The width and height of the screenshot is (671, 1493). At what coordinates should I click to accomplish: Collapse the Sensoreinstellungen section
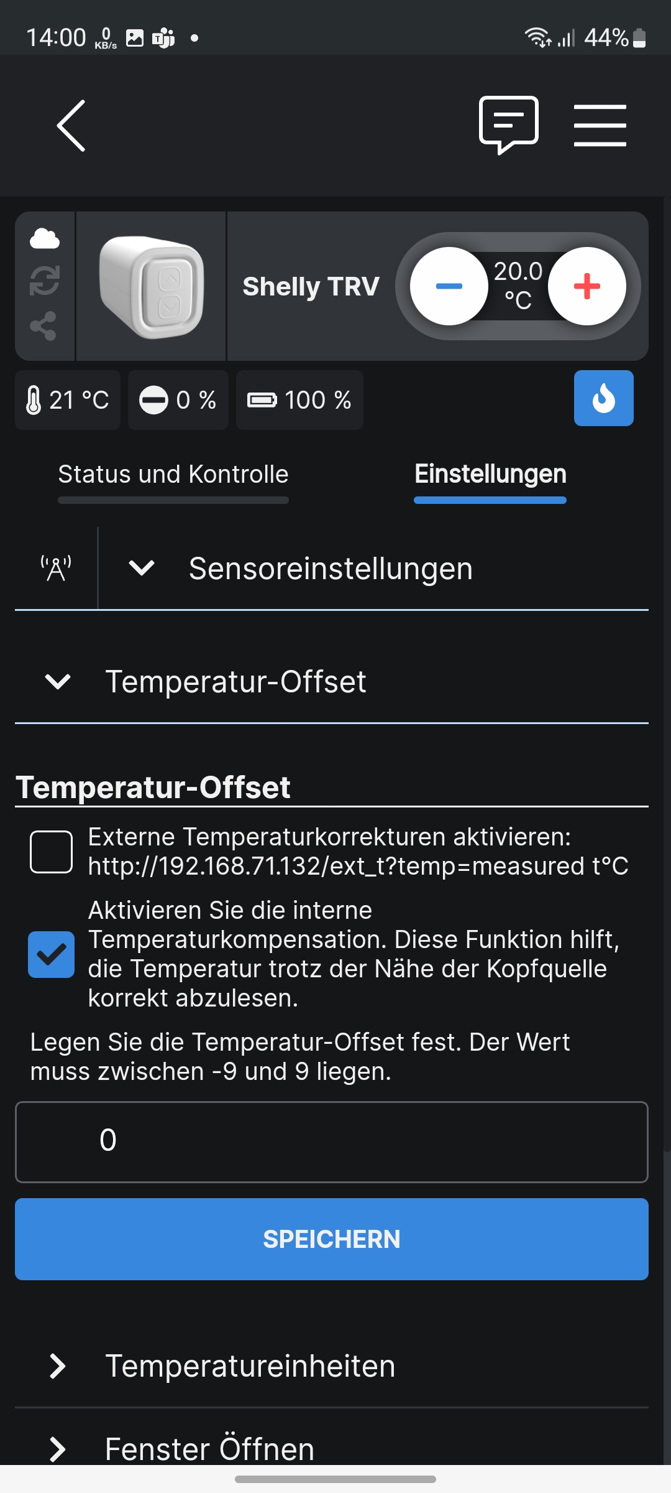point(142,568)
